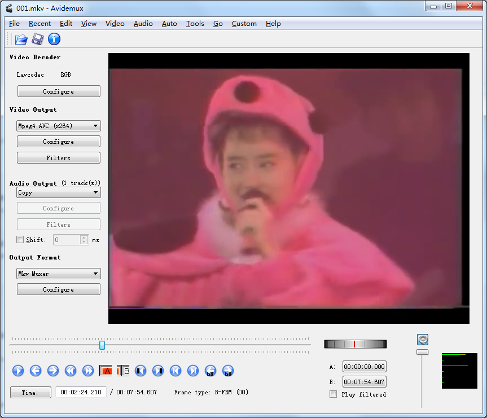Go to next frame

click(x=53, y=371)
